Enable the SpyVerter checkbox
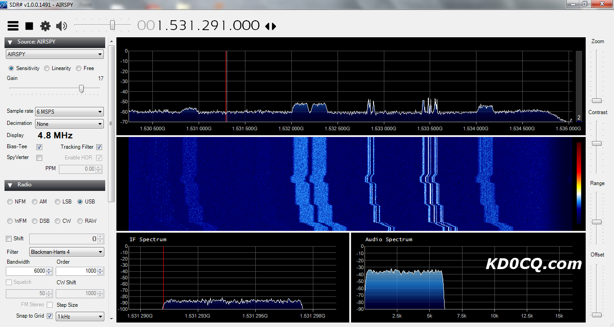The image size is (614, 327). point(40,158)
